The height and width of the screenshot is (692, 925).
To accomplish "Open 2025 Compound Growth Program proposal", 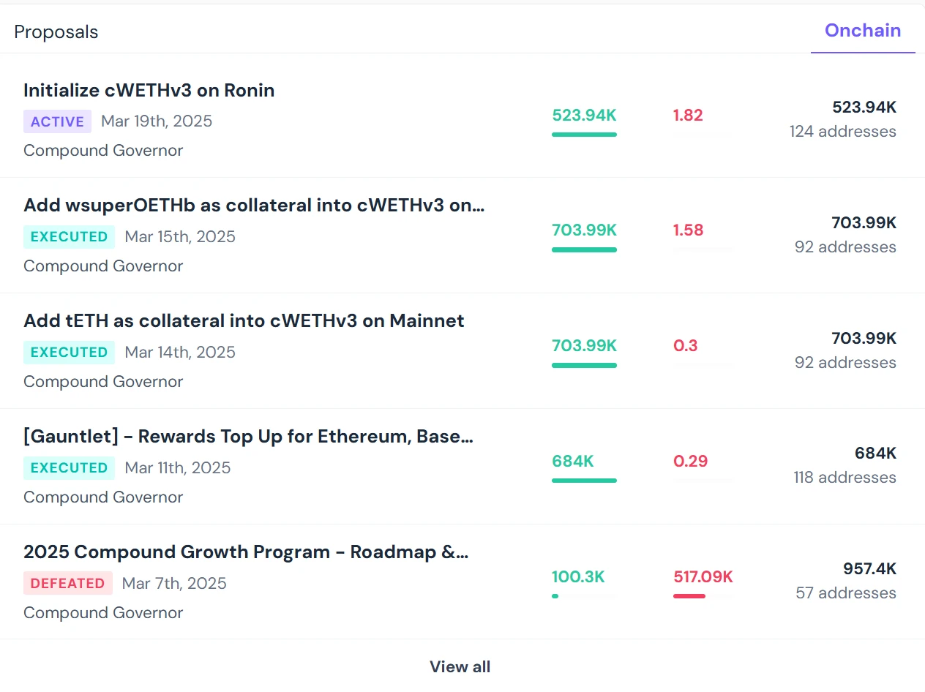I will pyautogui.click(x=246, y=552).
